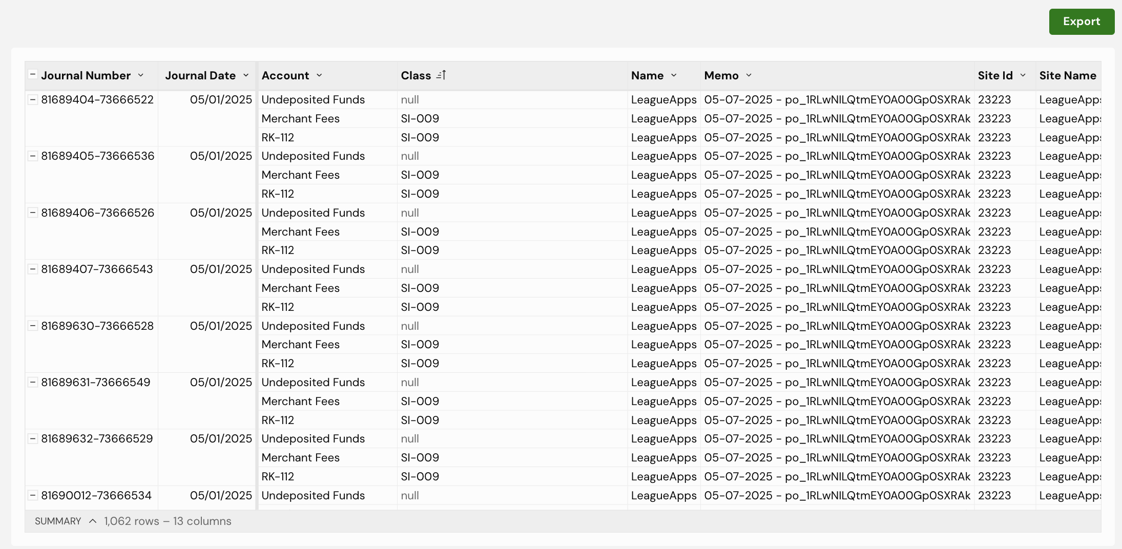The image size is (1122, 549).
Task: Click the Class column sort ascending icon
Action: click(x=442, y=75)
